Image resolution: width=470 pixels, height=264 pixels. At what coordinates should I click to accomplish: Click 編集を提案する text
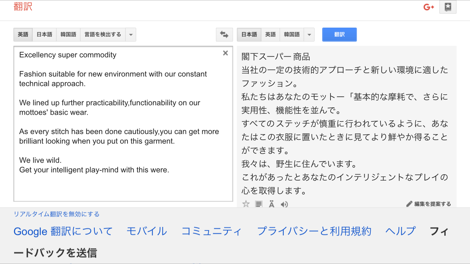point(432,204)
